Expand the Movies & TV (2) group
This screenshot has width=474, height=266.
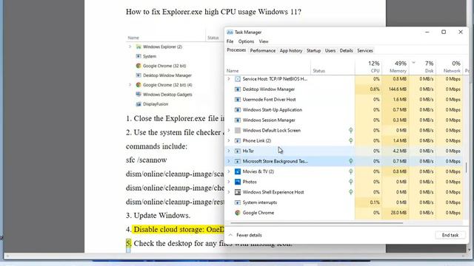tap(229, 171)
